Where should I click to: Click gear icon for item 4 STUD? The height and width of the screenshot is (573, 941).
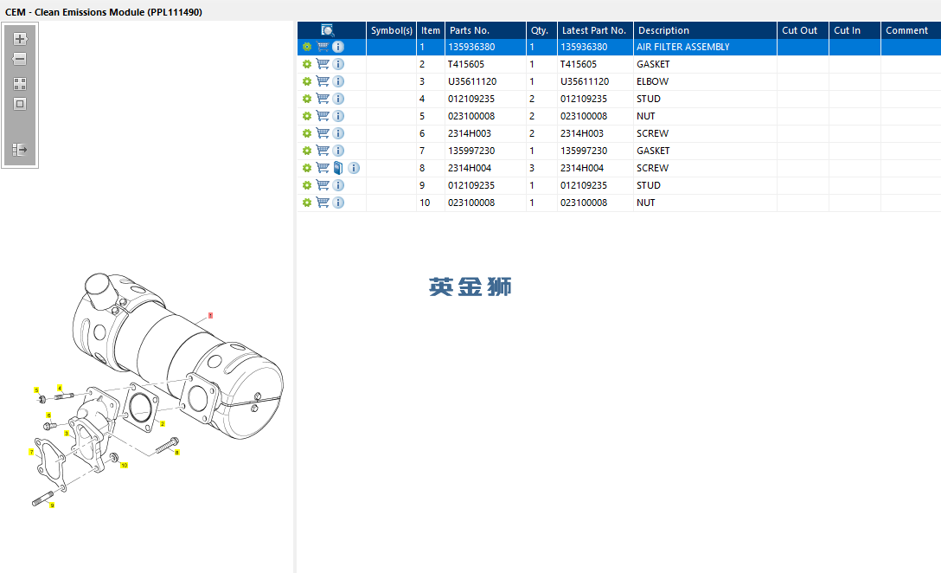pyautogui.click(x=307, y=99)
